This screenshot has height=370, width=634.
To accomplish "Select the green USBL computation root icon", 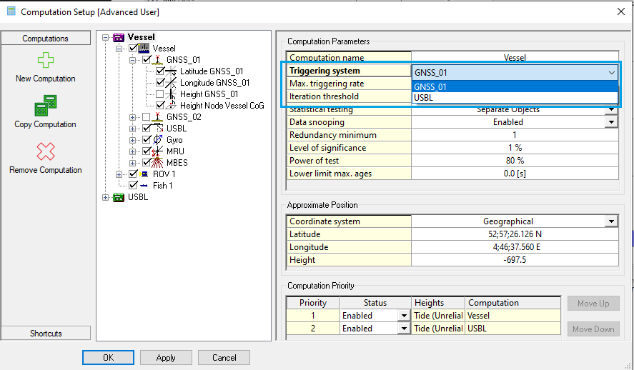I will point(119,197).
